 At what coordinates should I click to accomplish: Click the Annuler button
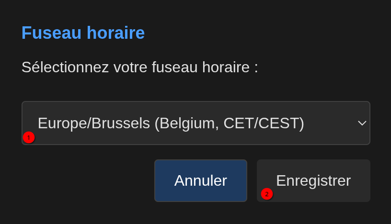click(200, 180)
